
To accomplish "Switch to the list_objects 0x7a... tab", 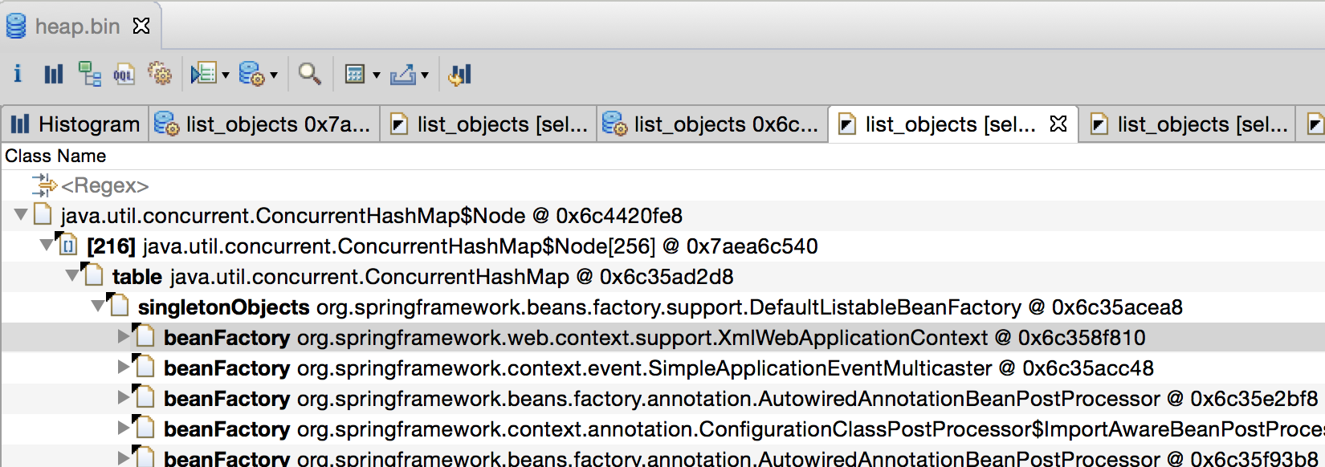I will click(x=264, y=124).
